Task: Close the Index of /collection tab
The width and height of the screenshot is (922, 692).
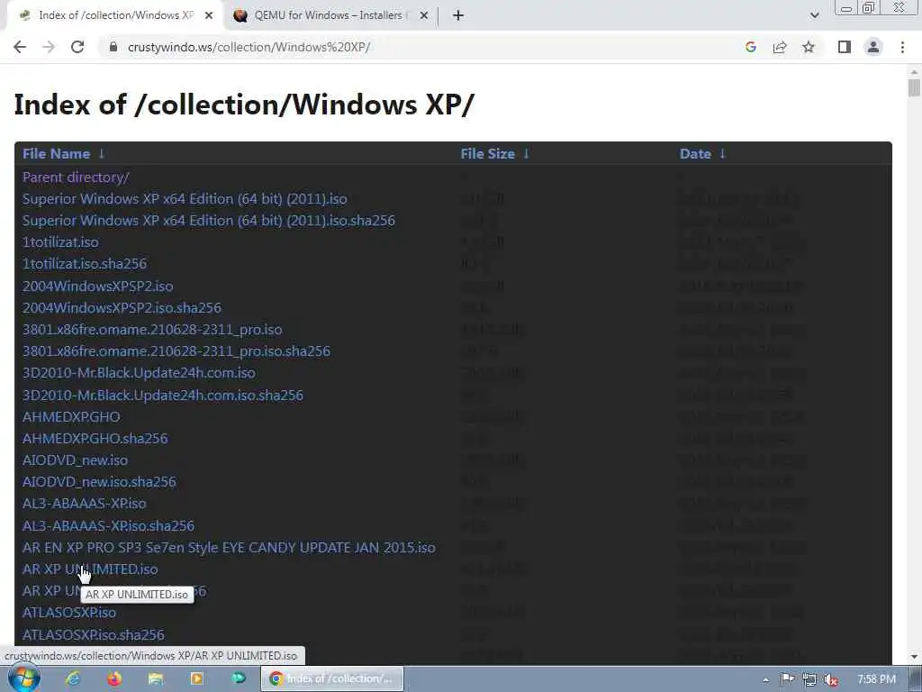Action: [209, 16]
